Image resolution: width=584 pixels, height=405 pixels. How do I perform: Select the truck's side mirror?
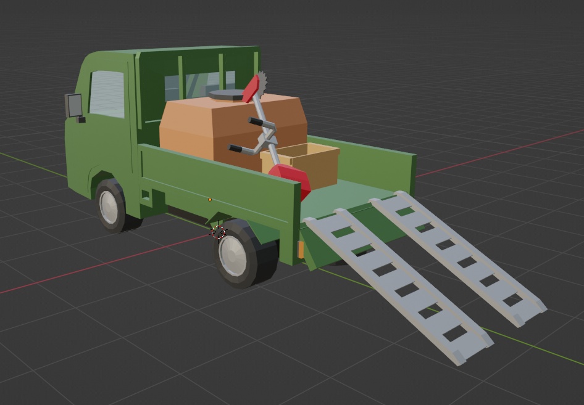74,106
